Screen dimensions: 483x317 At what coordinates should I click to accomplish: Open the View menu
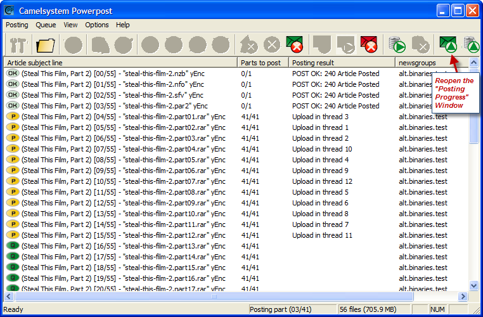tap(70, 25)
